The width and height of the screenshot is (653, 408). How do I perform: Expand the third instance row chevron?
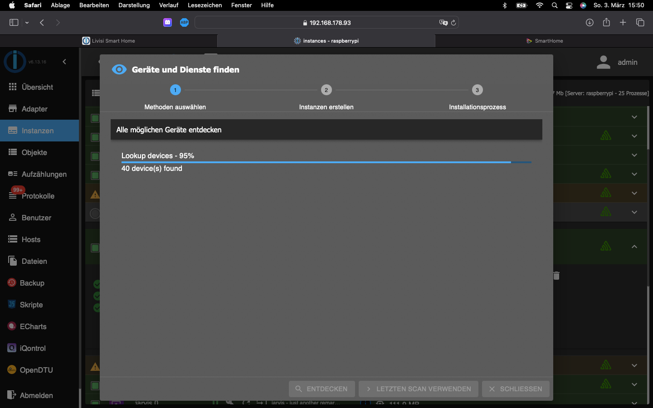(634, 155)
